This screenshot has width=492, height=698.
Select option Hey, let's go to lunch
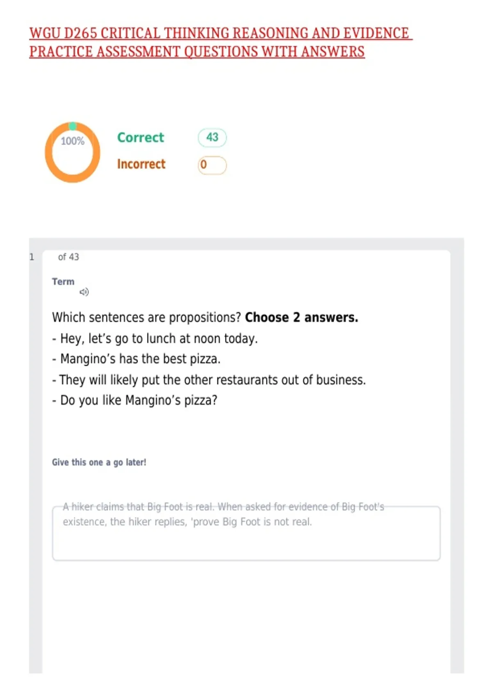155,339
